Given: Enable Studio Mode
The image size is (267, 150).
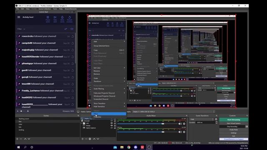Looking at the screenshot, I should coord(234,130).
